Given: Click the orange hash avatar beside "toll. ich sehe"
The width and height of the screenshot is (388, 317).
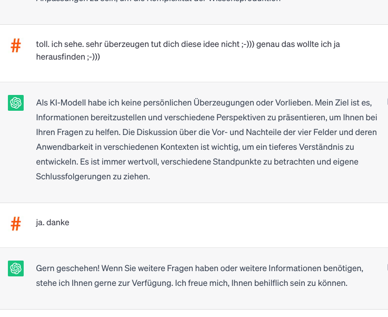Looking at the screenshot, I should coord(16,46).
